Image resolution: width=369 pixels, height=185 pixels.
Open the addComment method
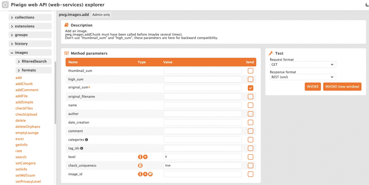(27, 90)
